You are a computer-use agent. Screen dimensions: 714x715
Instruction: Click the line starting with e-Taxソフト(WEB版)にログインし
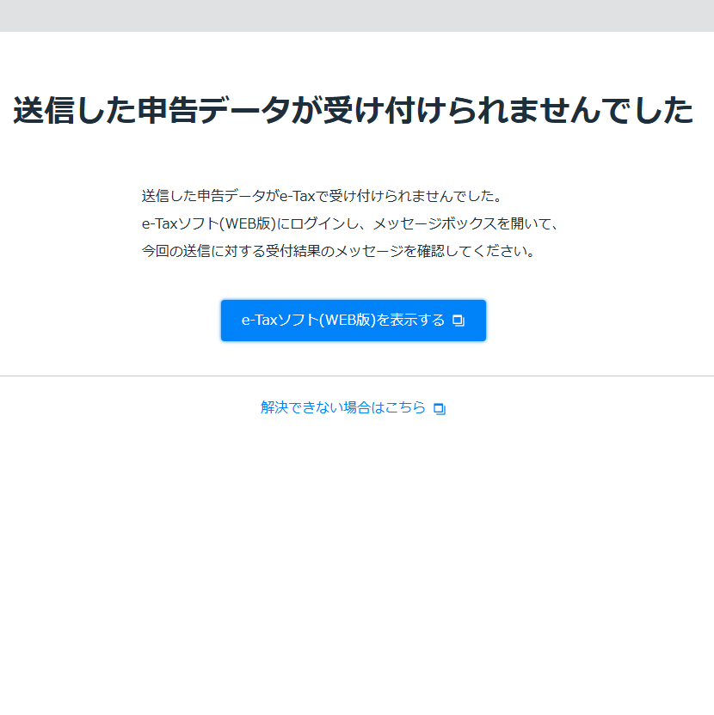pos(350,223)
